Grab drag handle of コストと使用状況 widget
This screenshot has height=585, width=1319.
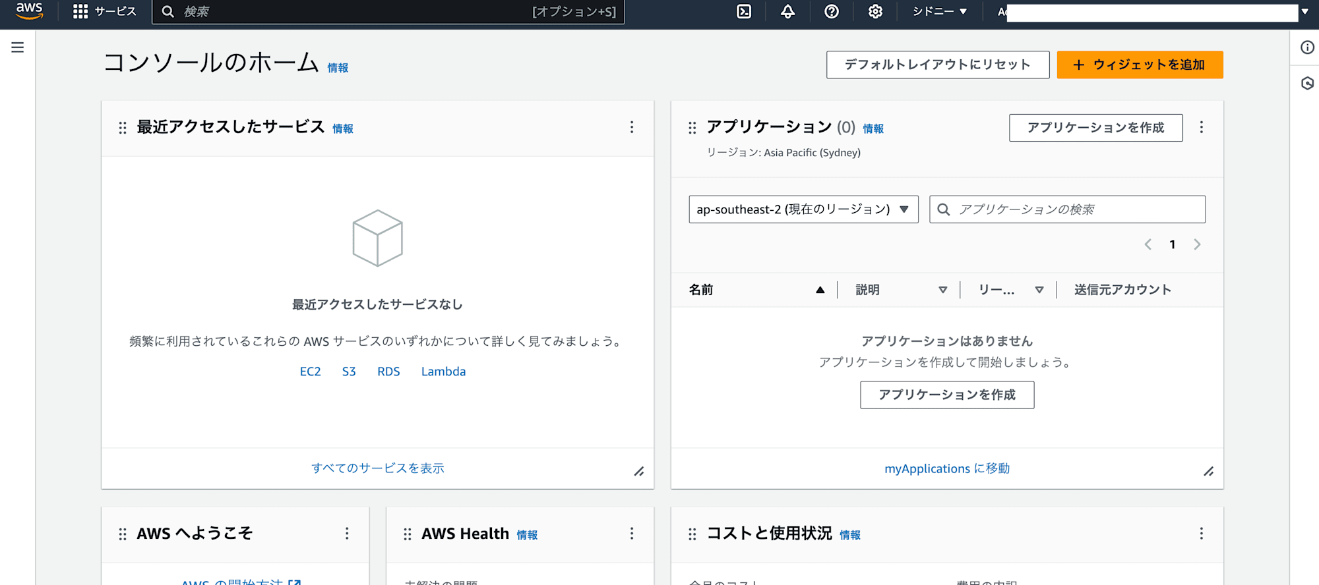pos(692,534)
